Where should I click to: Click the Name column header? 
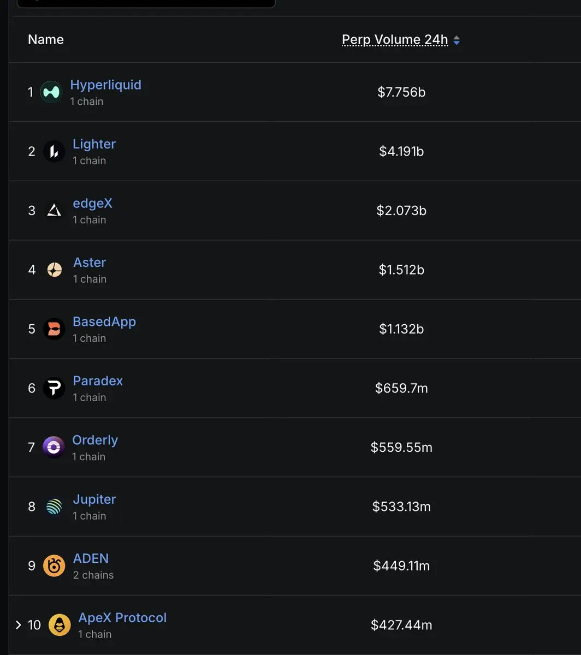[46, 40]
